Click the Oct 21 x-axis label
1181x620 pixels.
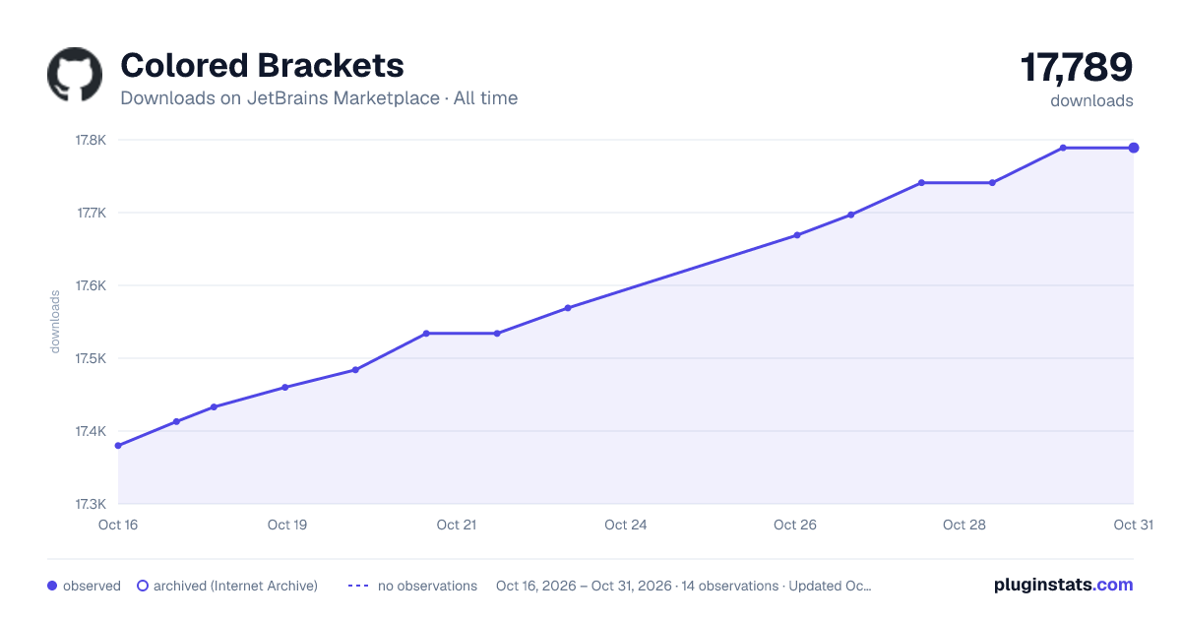tap(457, 525)
